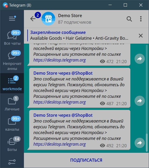
Task: Click the ПОДПИСАТЬСЯ subscribe button
Action: click(86, 160)
